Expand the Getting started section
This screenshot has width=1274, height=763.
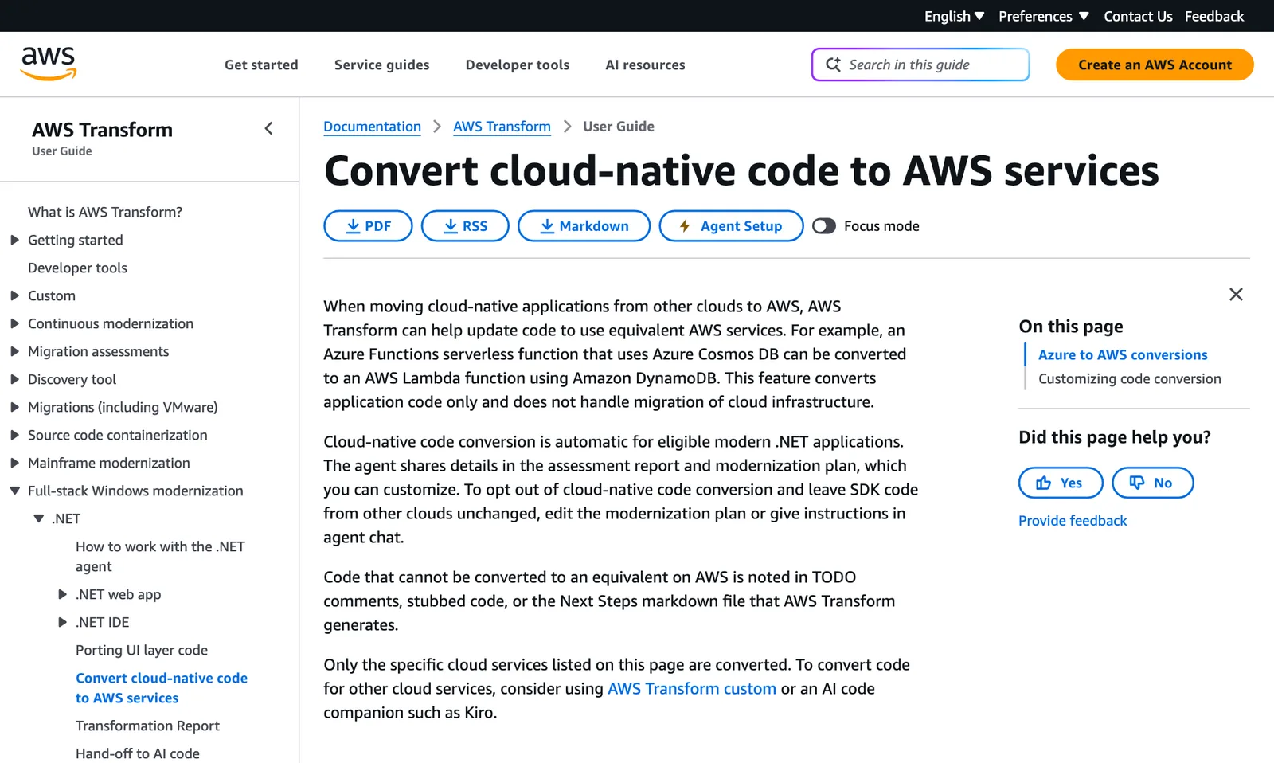pyautogui.click(x=14, y=240)
